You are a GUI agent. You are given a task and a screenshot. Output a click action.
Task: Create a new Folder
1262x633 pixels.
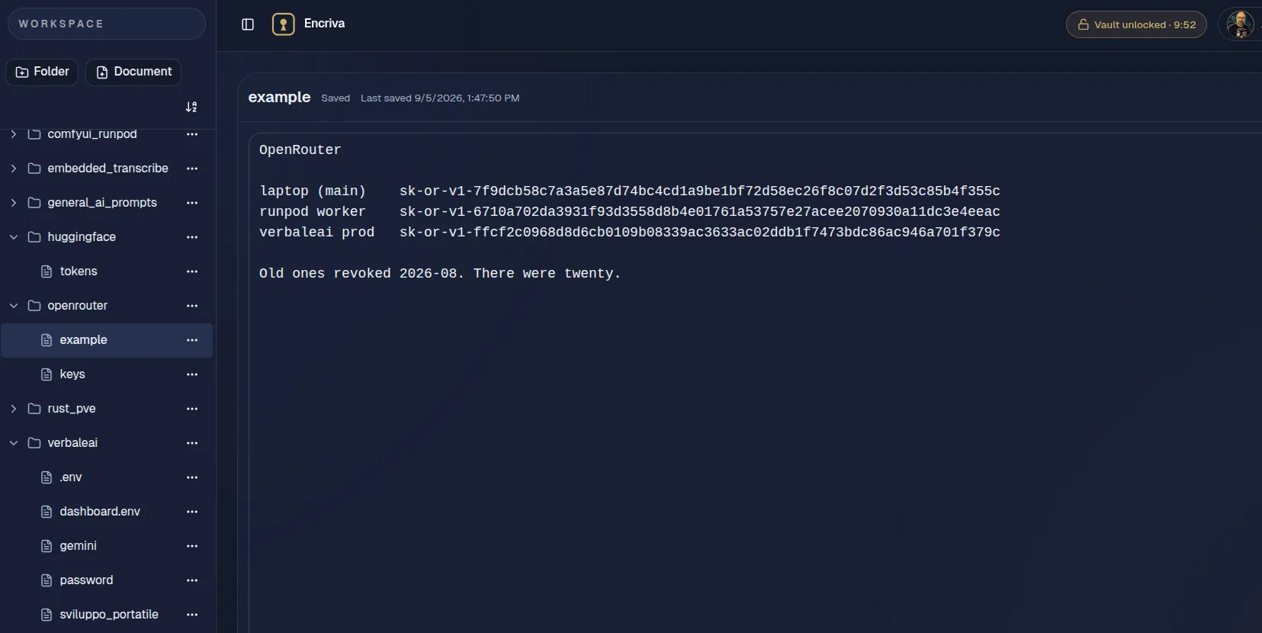pos(42,72)
